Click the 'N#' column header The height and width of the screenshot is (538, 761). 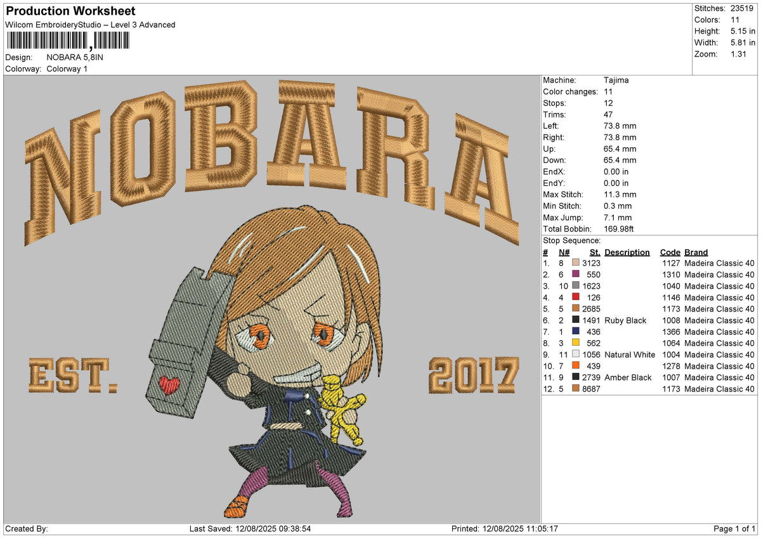[x=564, y=252]
